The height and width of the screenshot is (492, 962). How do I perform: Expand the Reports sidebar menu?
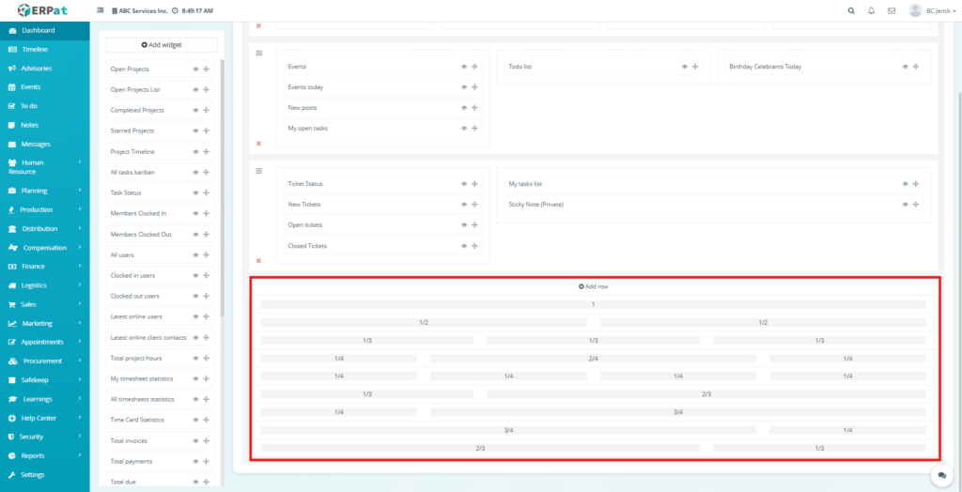[x=45, y=455]
